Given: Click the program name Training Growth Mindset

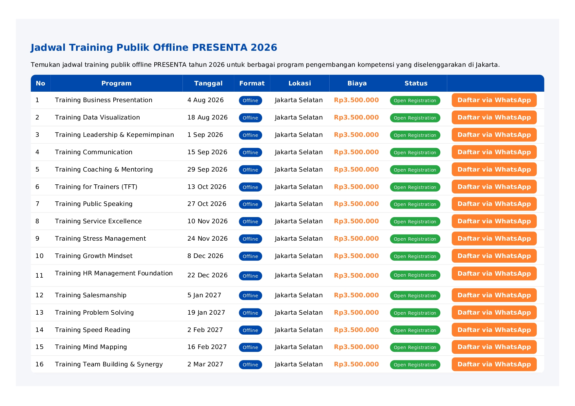Looking at the screenshot, I should pos(94,256).
